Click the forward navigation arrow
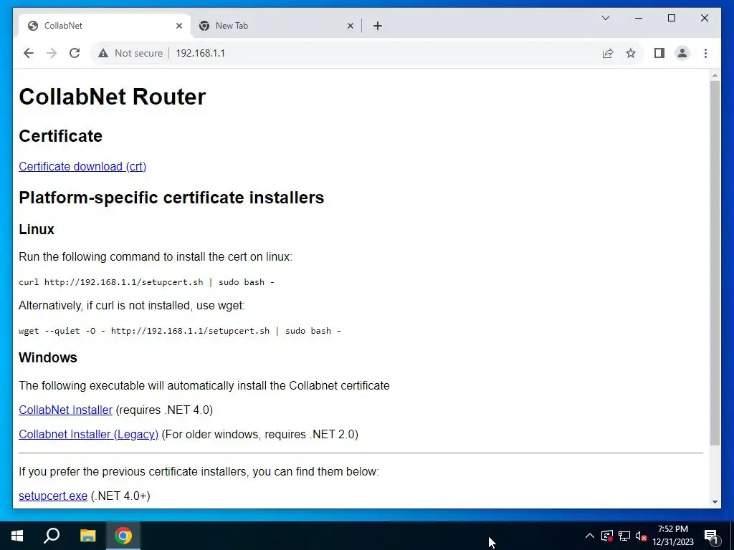The height and width of the screenshot is (550, 734). pos(52,53)
